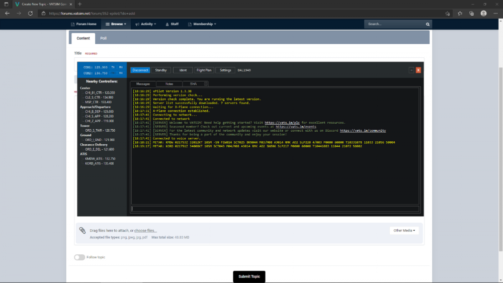The image size is (503, 283).
Task: Click the Content tab
Action: coord(83,38)
